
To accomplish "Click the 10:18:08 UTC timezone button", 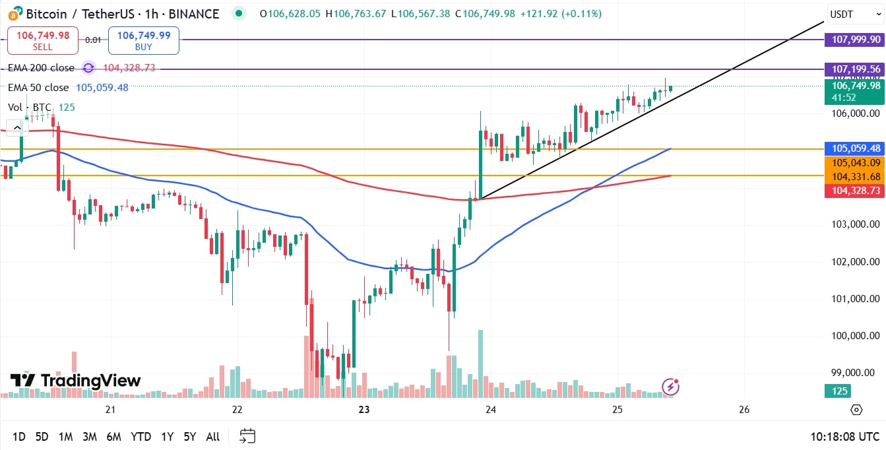I will [845, 436].
